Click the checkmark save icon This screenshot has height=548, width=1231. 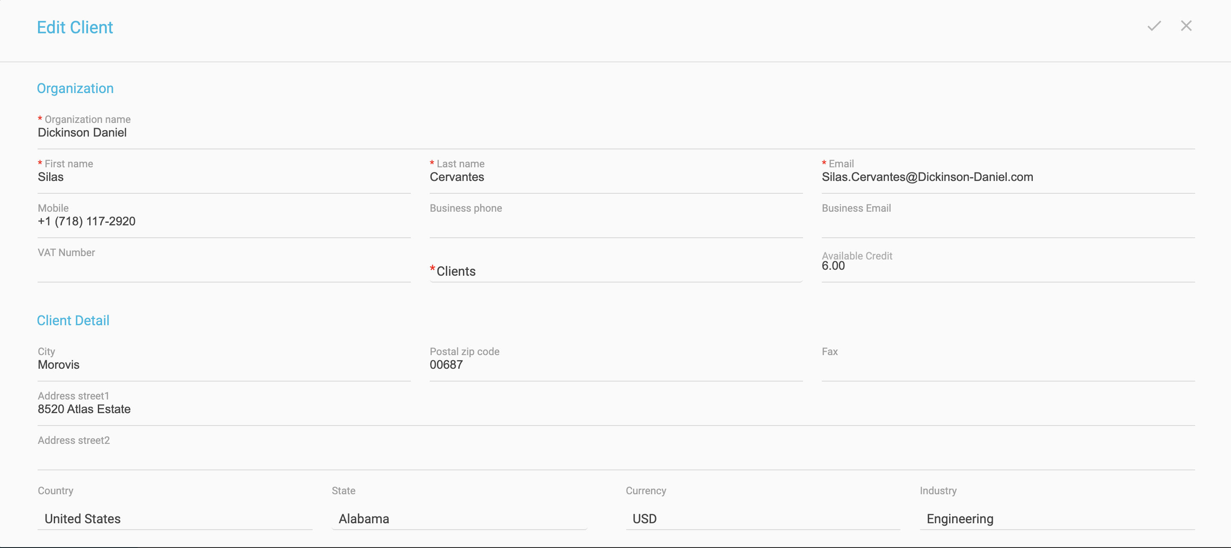pos(1154,26)
